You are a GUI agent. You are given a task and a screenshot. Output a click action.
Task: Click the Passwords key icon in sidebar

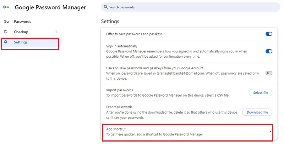6,22
